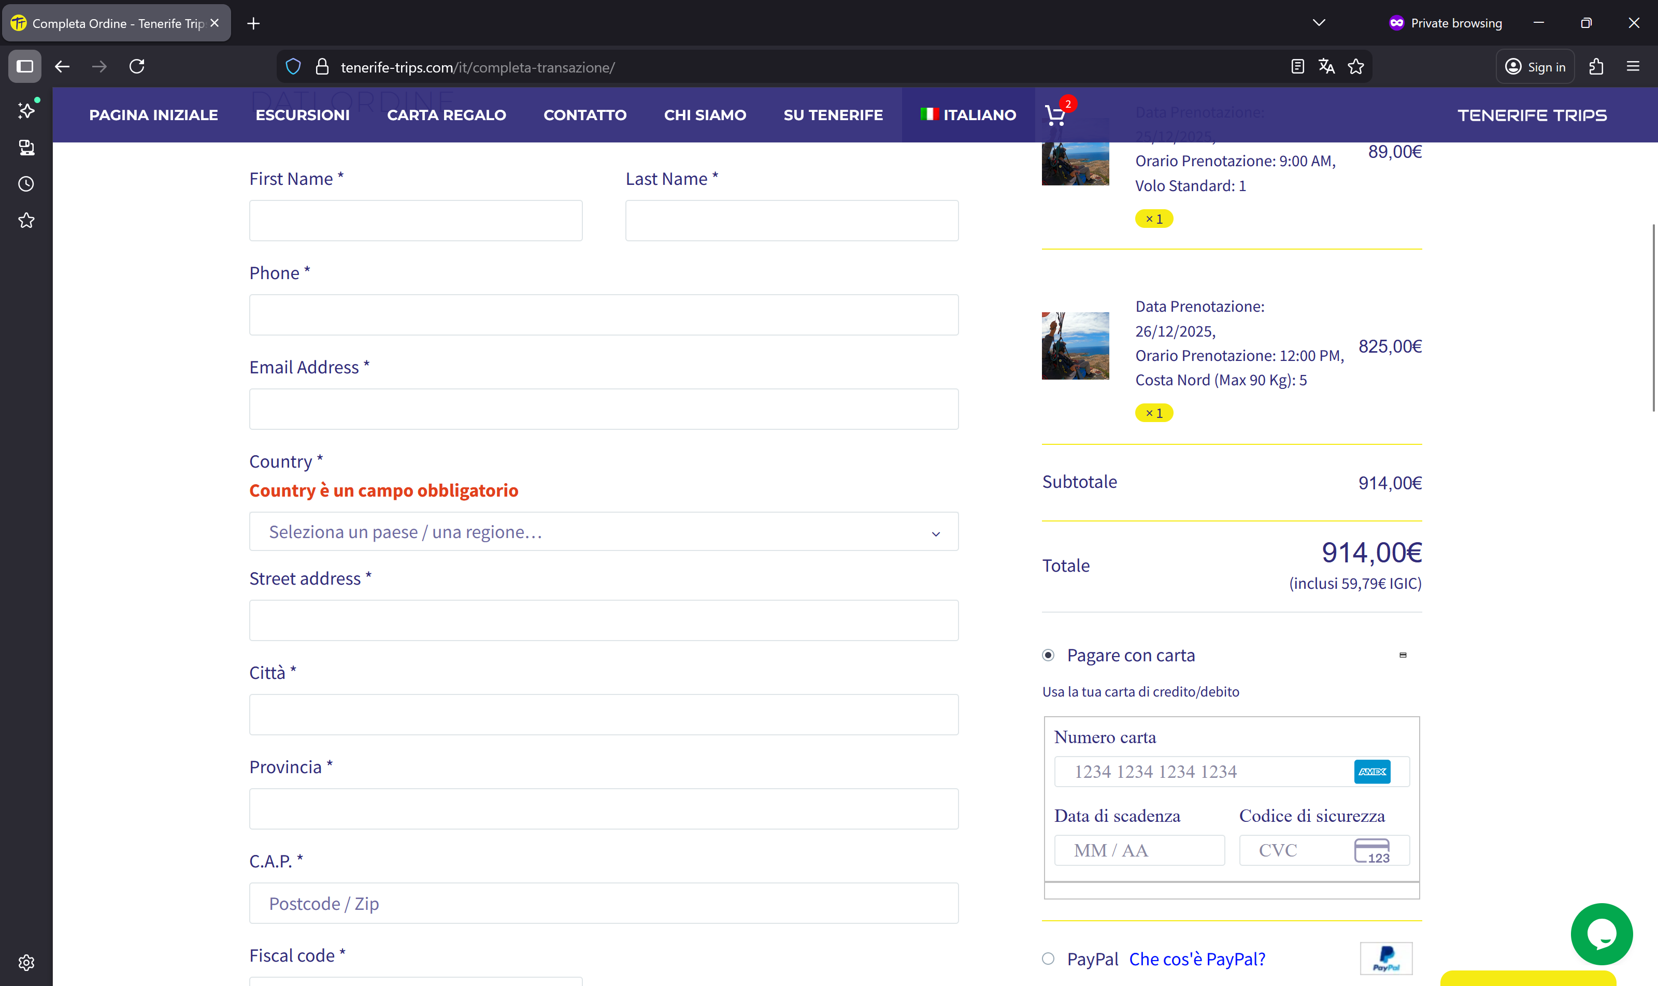Click the Che cos'è PayPal? link

pyautogui.click(x=1197, y=959)
